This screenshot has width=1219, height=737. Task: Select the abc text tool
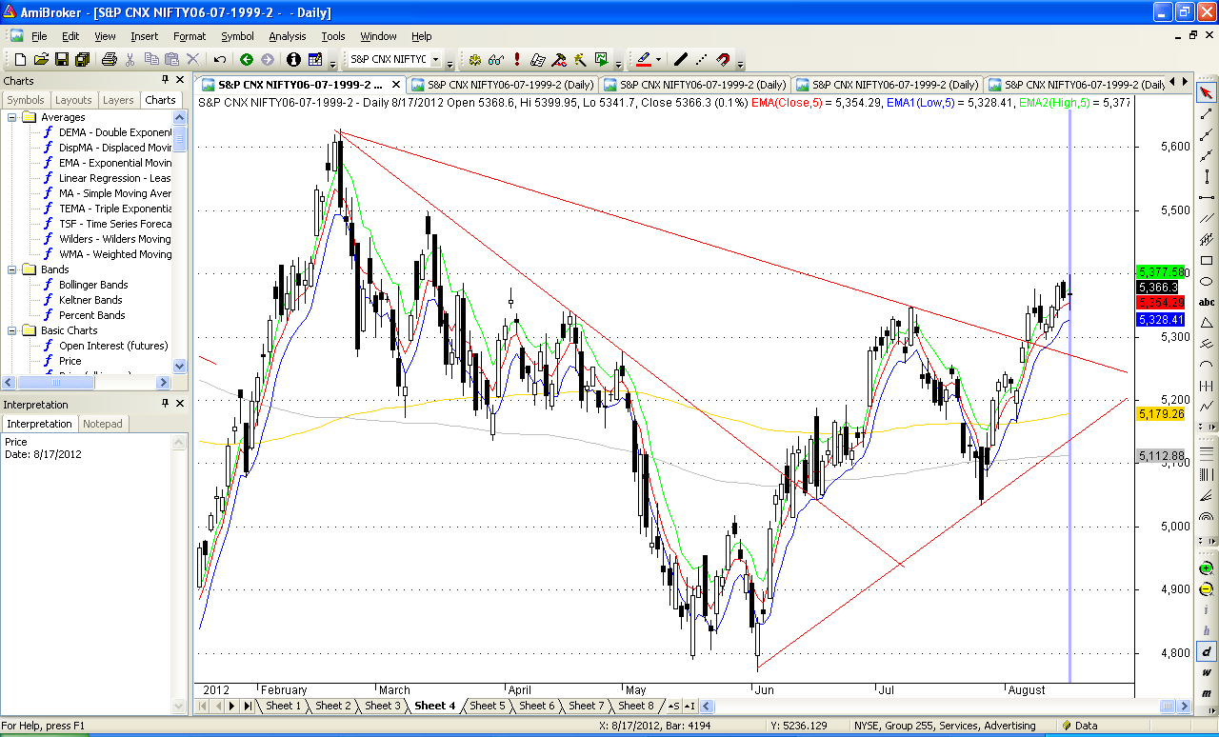(1207, 302)
